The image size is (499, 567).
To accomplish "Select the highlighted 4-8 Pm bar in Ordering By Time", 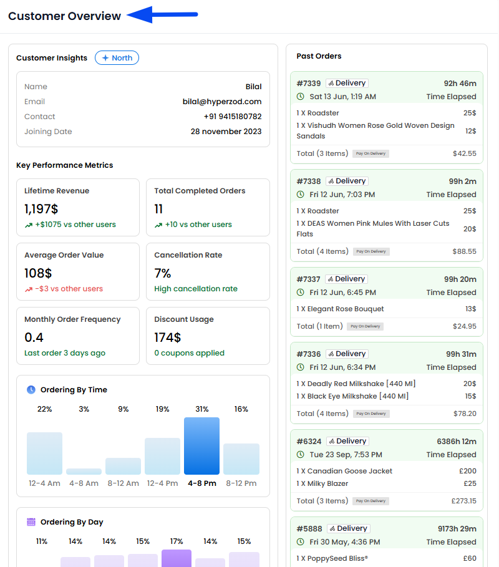I will [201, 446].
